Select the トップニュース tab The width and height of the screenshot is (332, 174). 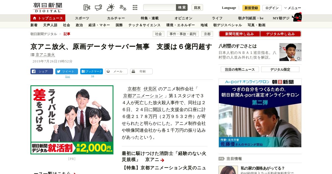[48, 18]
